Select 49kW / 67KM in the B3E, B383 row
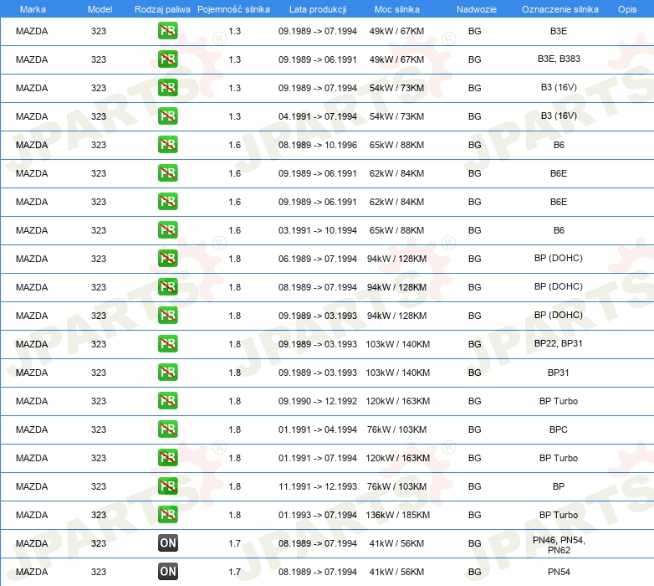 tap(396, 59)
